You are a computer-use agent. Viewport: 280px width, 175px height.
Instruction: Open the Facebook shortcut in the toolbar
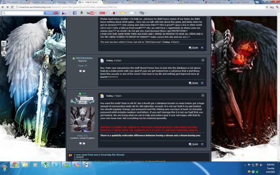tap(75, 13)
